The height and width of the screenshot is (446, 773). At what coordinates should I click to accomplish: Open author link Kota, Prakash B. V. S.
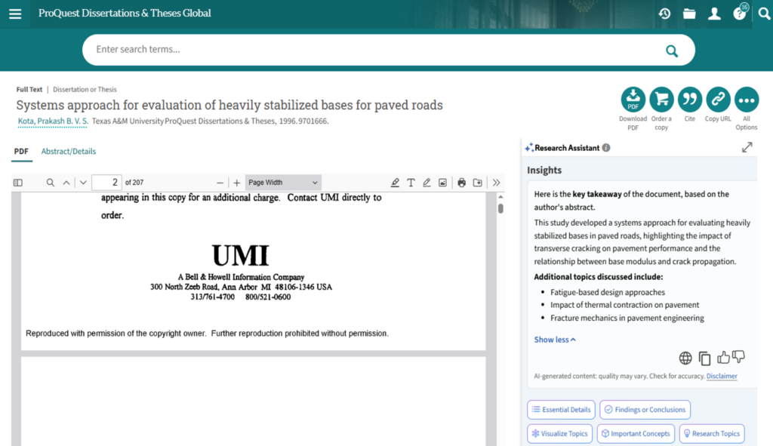[53, 121]
